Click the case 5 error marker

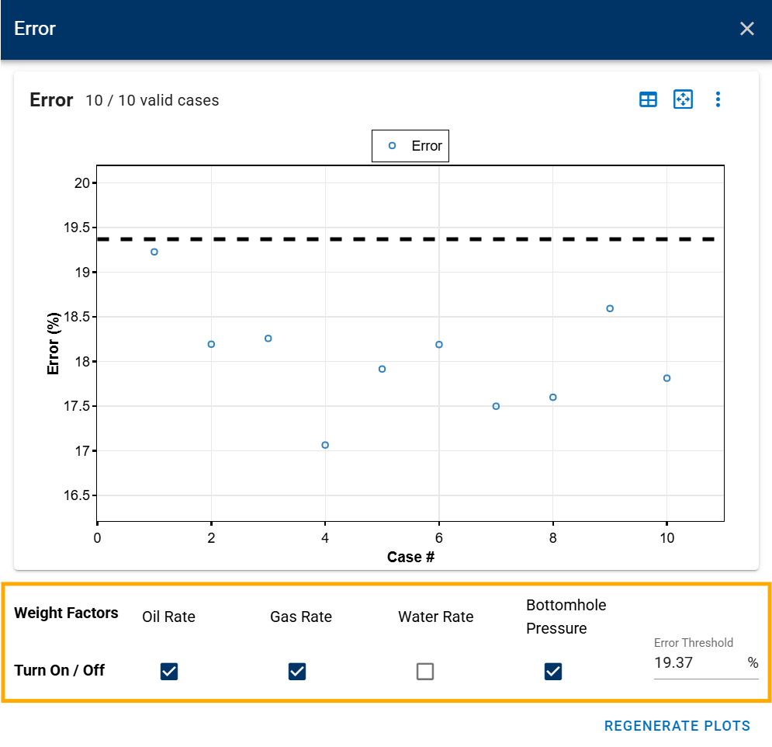(x=382, y=369)
